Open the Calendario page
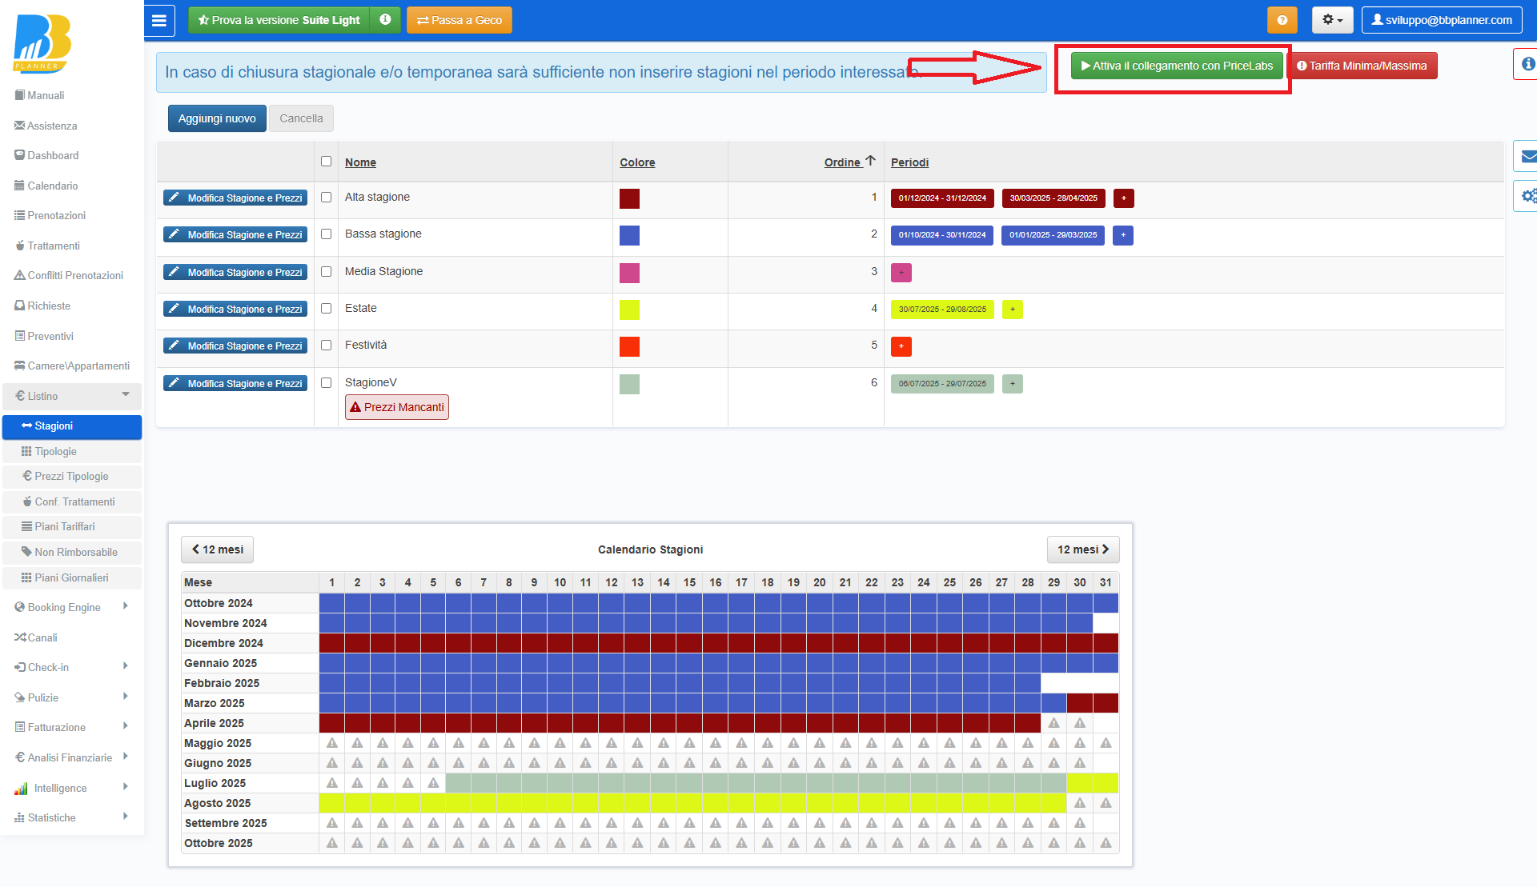Screen dimensions: 1537x887 (46, 186)
